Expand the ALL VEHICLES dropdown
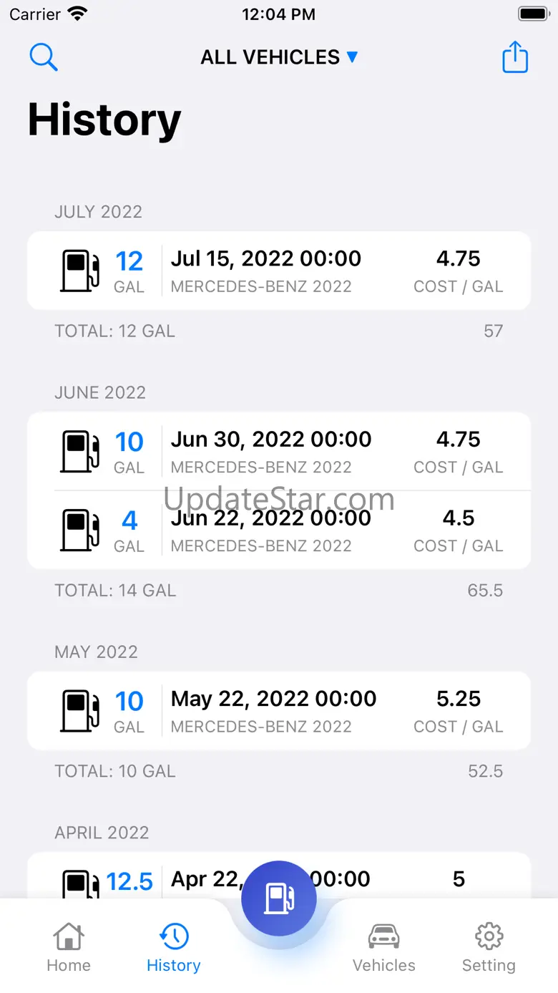 click(279, 57)
